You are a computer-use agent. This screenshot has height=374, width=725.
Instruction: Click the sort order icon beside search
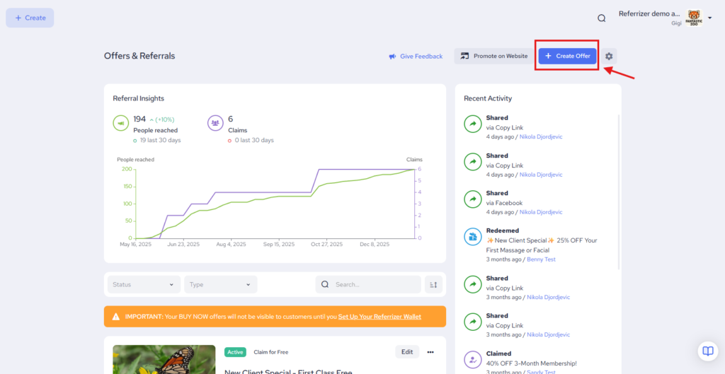[x=434, y=284]
